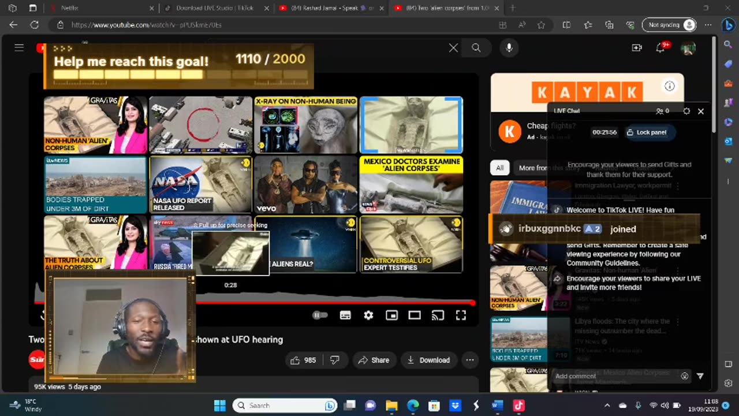The width and height of the screenshot is (739, 416).
Task: Open Kayak ad info icon
Action: click(x=670, y=86)
